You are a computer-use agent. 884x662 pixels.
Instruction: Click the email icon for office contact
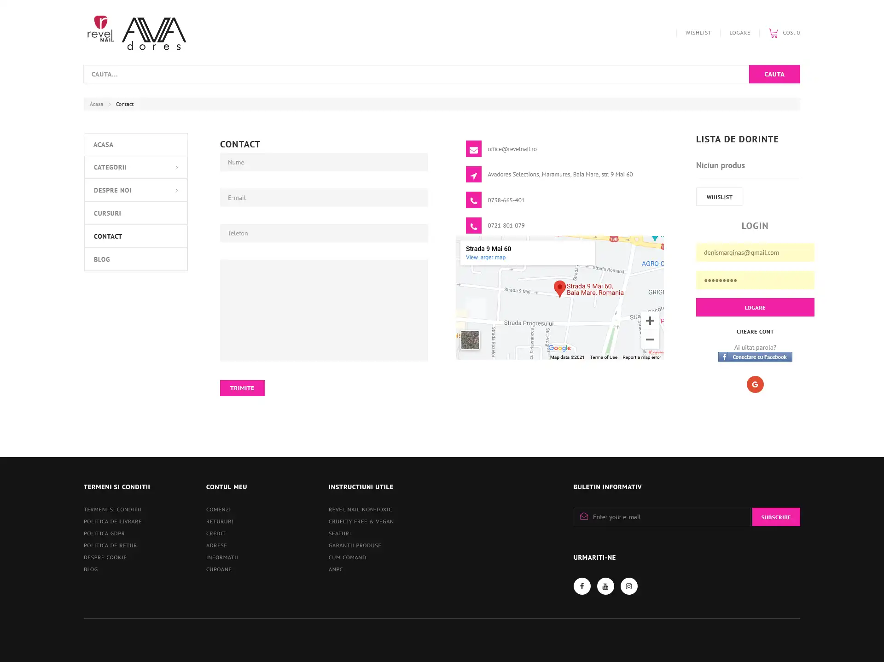(473, 149)
